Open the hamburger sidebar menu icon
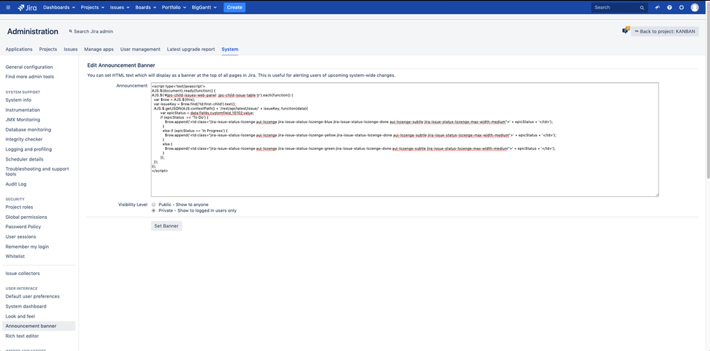 click(x=8, y=7)
